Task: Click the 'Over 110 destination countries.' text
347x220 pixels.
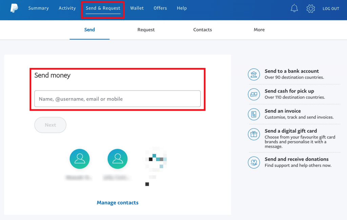Action: tap(295, 97)
